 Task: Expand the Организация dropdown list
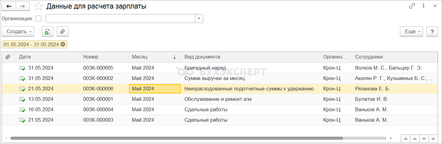(x=199, y=18)
